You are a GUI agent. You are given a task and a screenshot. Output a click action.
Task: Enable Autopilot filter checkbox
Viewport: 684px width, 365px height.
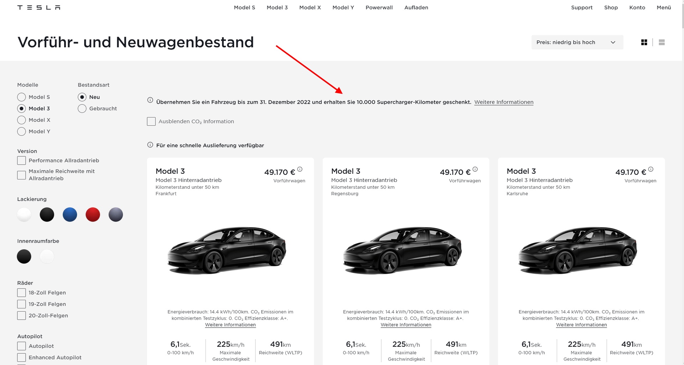coord(21,346)
